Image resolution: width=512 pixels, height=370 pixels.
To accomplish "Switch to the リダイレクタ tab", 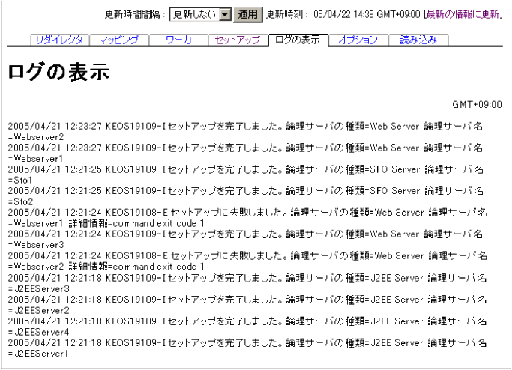I will 59,40.
